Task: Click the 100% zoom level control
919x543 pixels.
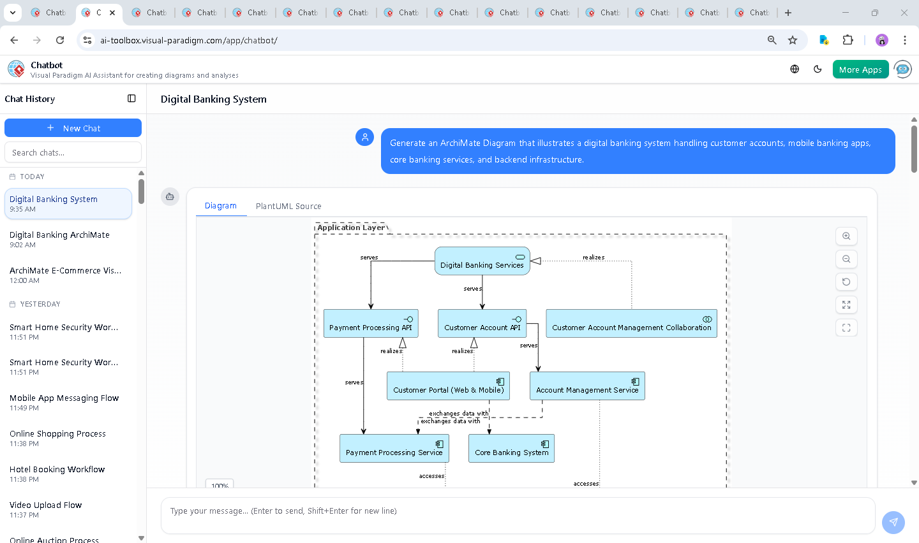Action: click(219, 485)
